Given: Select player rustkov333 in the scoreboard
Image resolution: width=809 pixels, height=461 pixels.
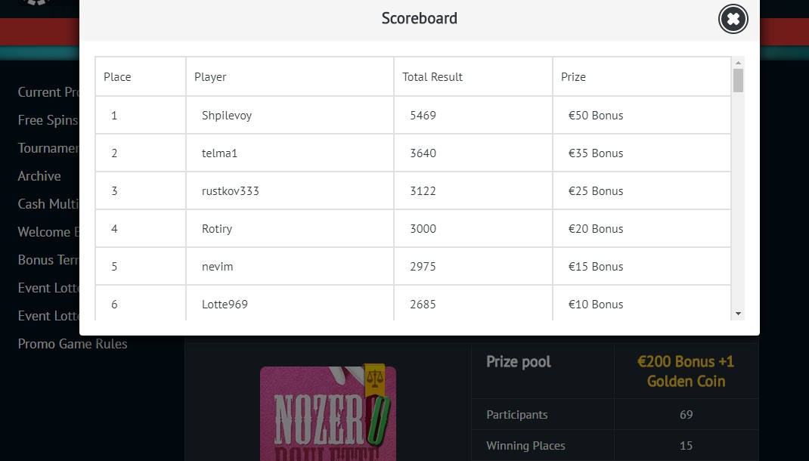Looking at the screenshot, I should point(231,191).
